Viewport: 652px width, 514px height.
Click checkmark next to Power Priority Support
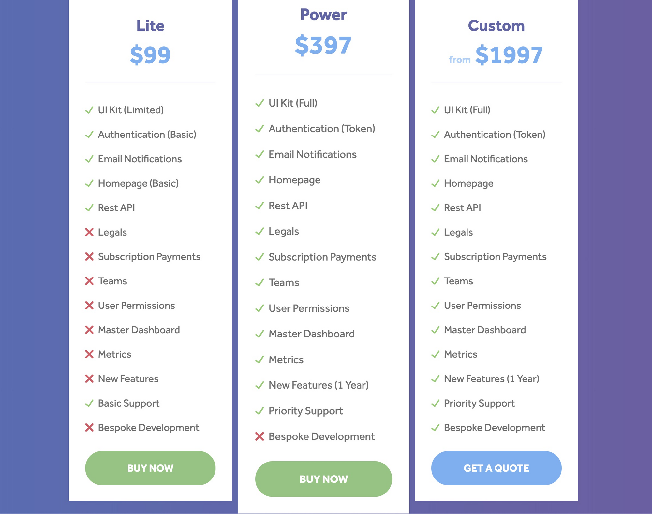click(x=259, y=411)
